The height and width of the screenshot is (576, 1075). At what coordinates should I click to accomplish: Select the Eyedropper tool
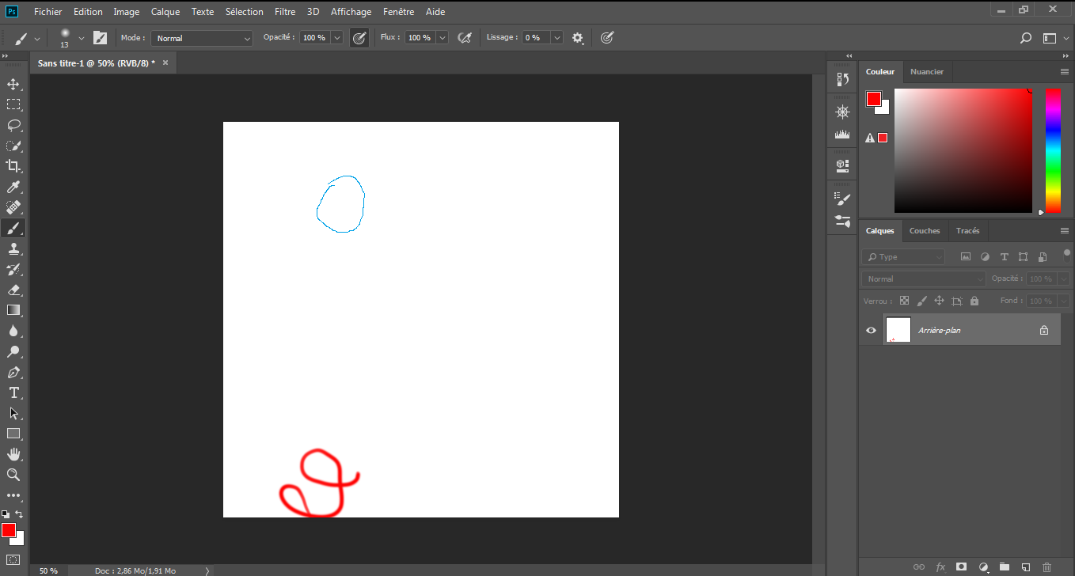point(13,188)
